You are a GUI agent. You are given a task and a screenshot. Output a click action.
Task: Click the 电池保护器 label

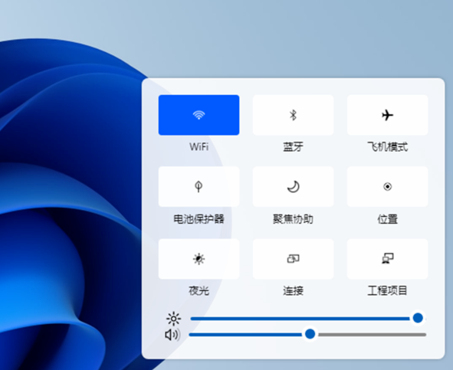(x=199, y=219)
